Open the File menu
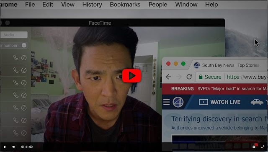 tap(30, 5)
